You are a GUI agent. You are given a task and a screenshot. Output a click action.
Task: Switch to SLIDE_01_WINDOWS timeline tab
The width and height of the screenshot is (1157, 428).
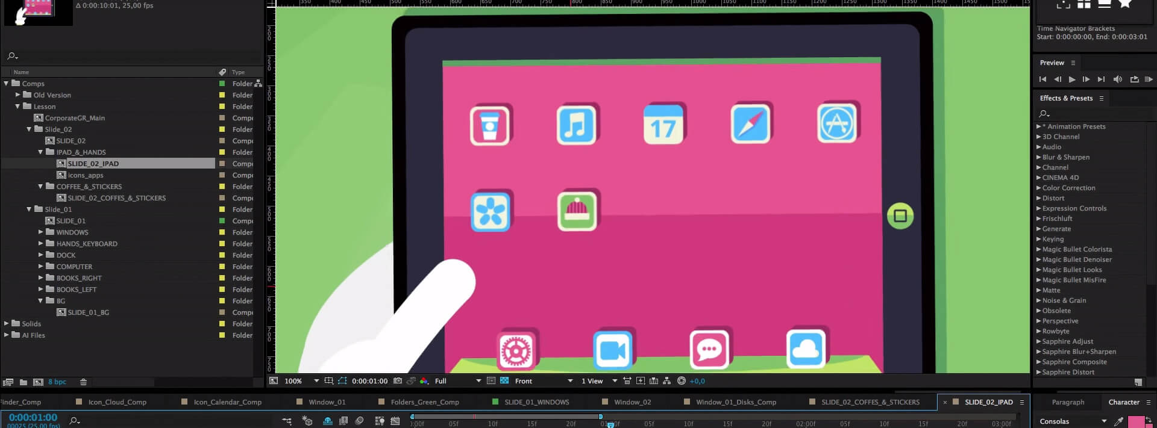536,402
